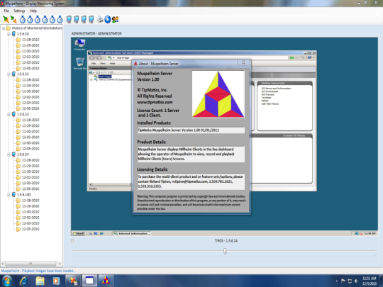Click the History of Monitored Workstations folder icon
This screenshot has width=383, height=287.
9,28
